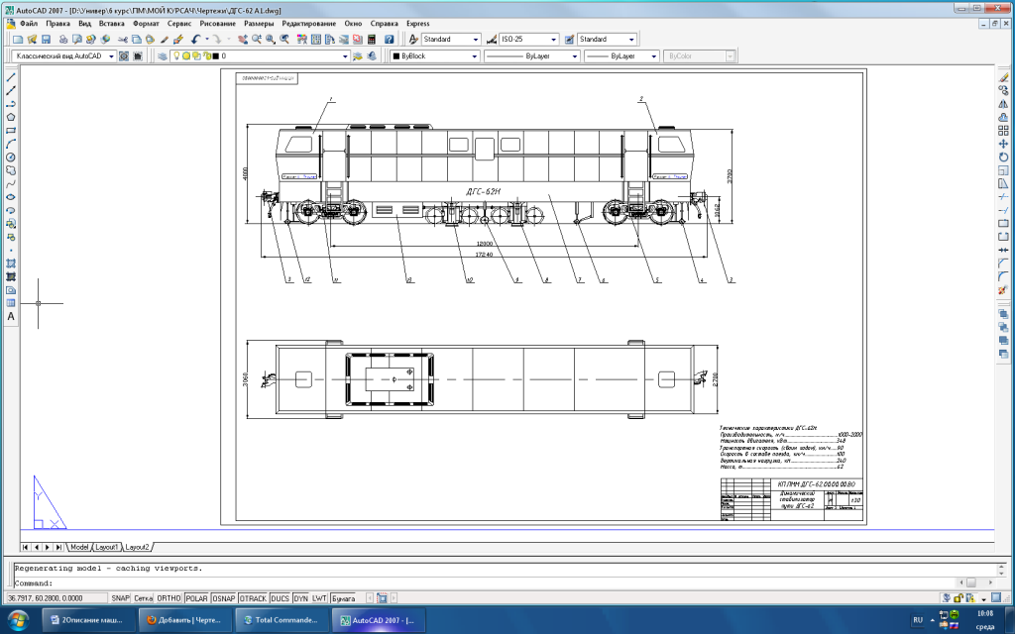The width and height of the screenshot is (1015, 634).
Task: Click the Бумага paper space button
Action: [x=343, y=598]
